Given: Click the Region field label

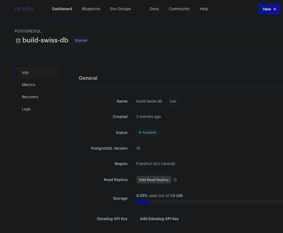Looking at the screenshot, I should coord(121,164).
